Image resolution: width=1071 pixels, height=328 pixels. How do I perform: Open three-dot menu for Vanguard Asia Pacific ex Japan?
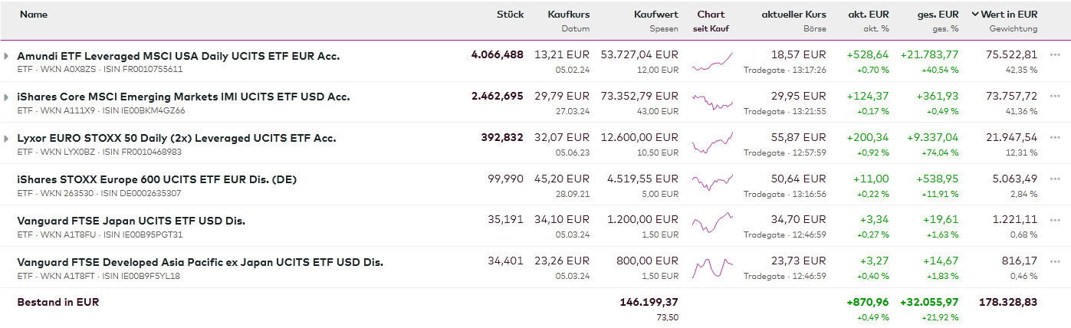(1055, 262)
